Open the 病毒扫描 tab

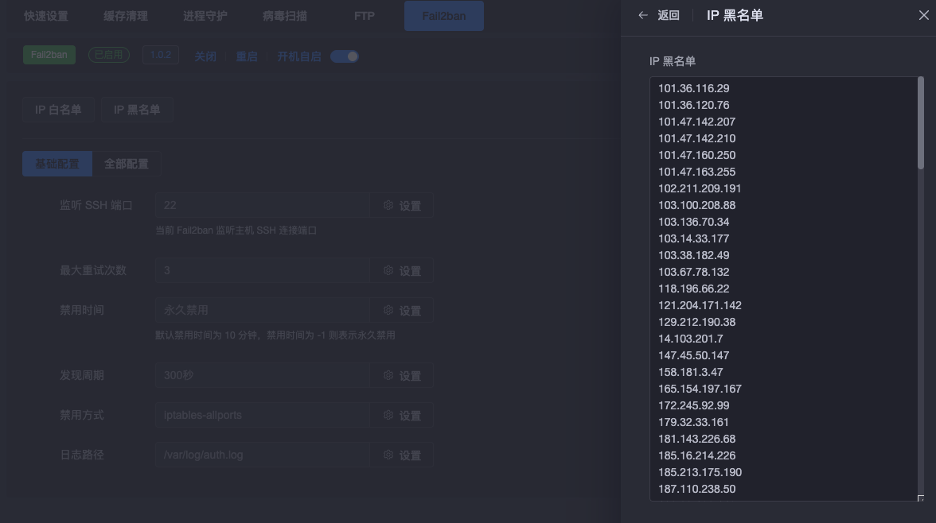coord(284,16)
